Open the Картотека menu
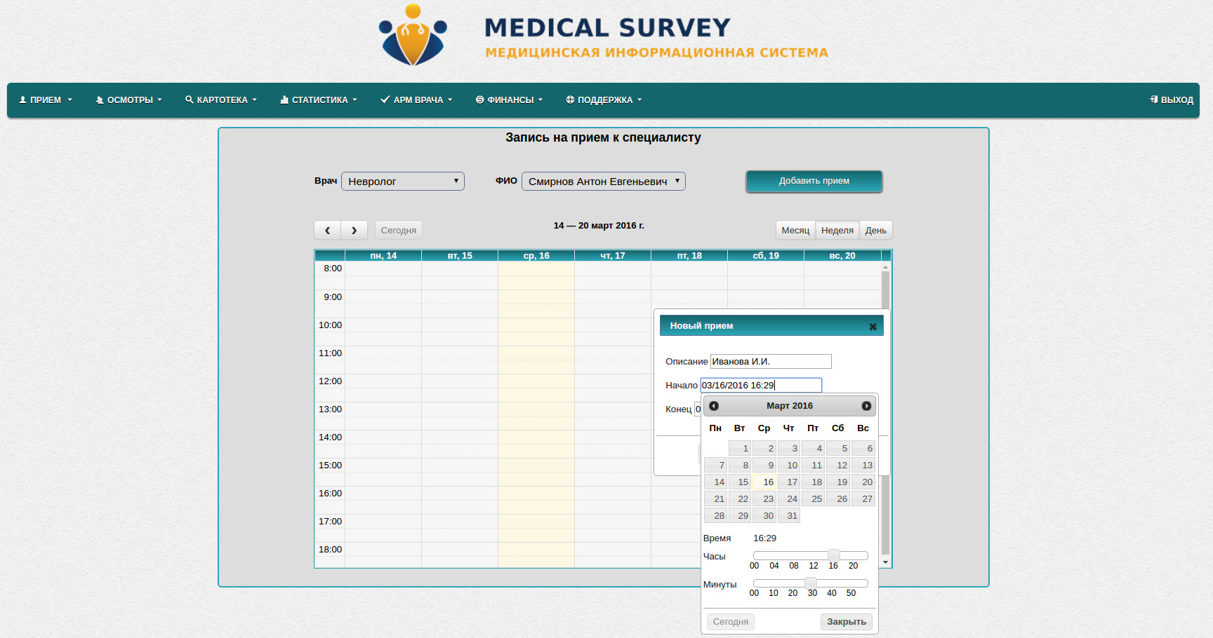 click(221, 100)
